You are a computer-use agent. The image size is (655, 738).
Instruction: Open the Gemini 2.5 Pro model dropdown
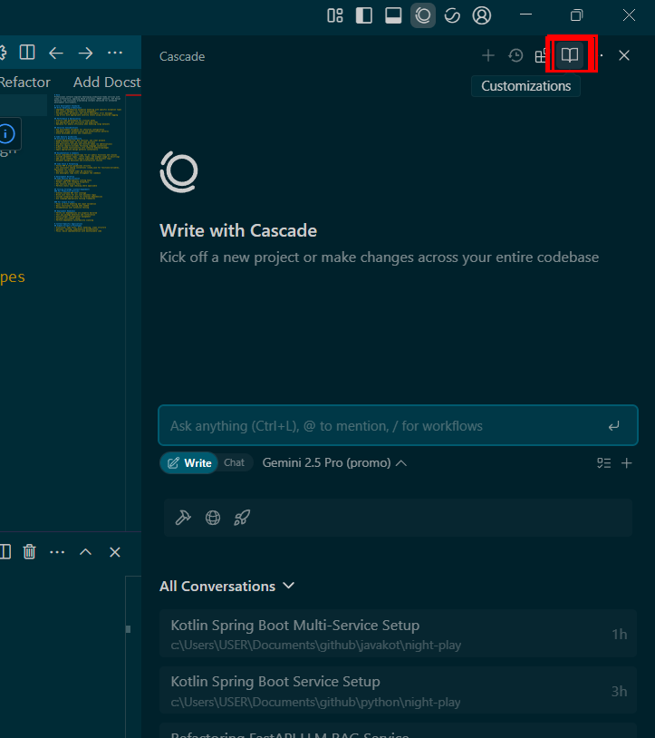(334, 462)
